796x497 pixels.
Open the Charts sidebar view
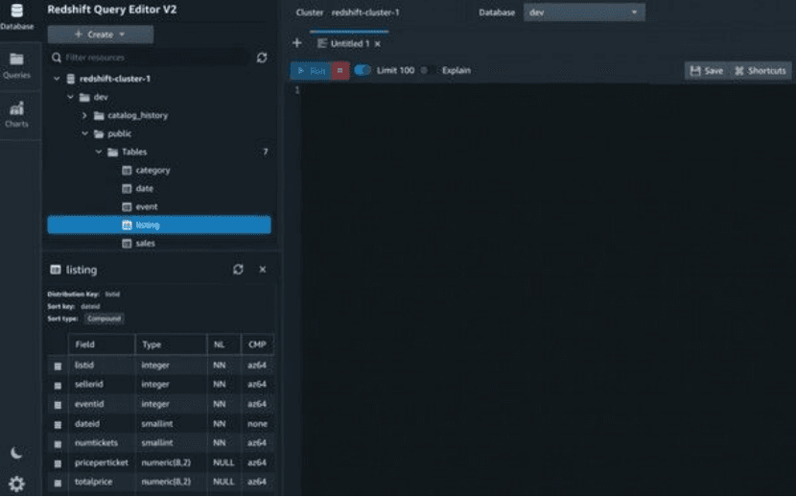point(16,114)
